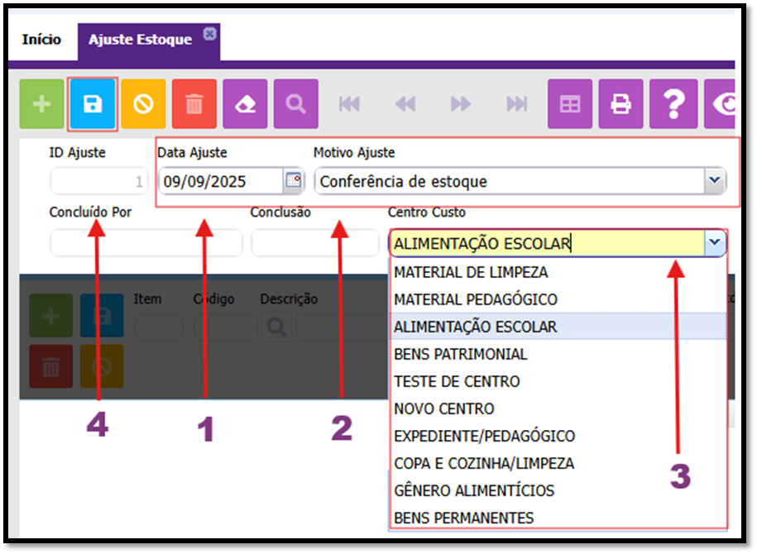
Task: Clear the form using the eraser icon
Action: click(x=245, y=104)
